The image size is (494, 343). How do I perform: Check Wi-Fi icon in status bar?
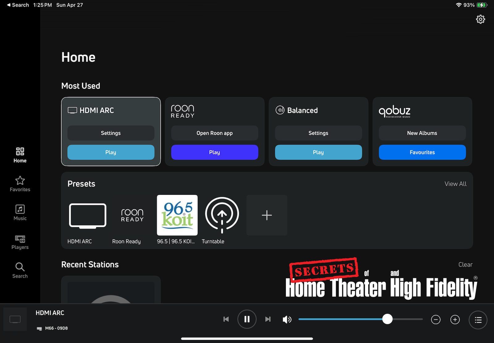click(459, 5)
